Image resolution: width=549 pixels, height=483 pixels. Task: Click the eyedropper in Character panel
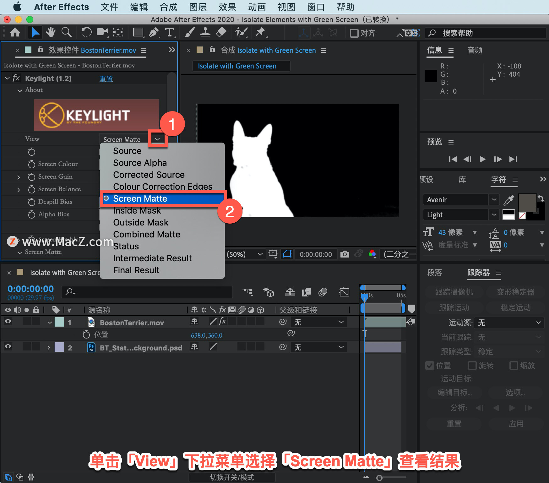[x=508, y=200]
